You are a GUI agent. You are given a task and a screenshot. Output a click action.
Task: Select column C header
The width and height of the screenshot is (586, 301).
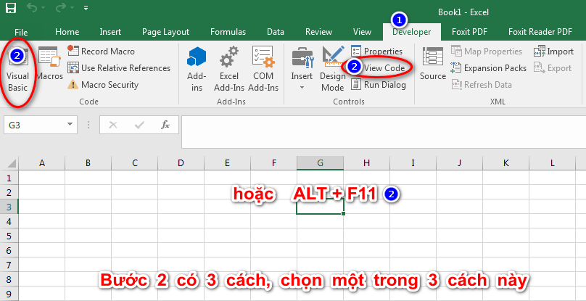click(135, 162)
